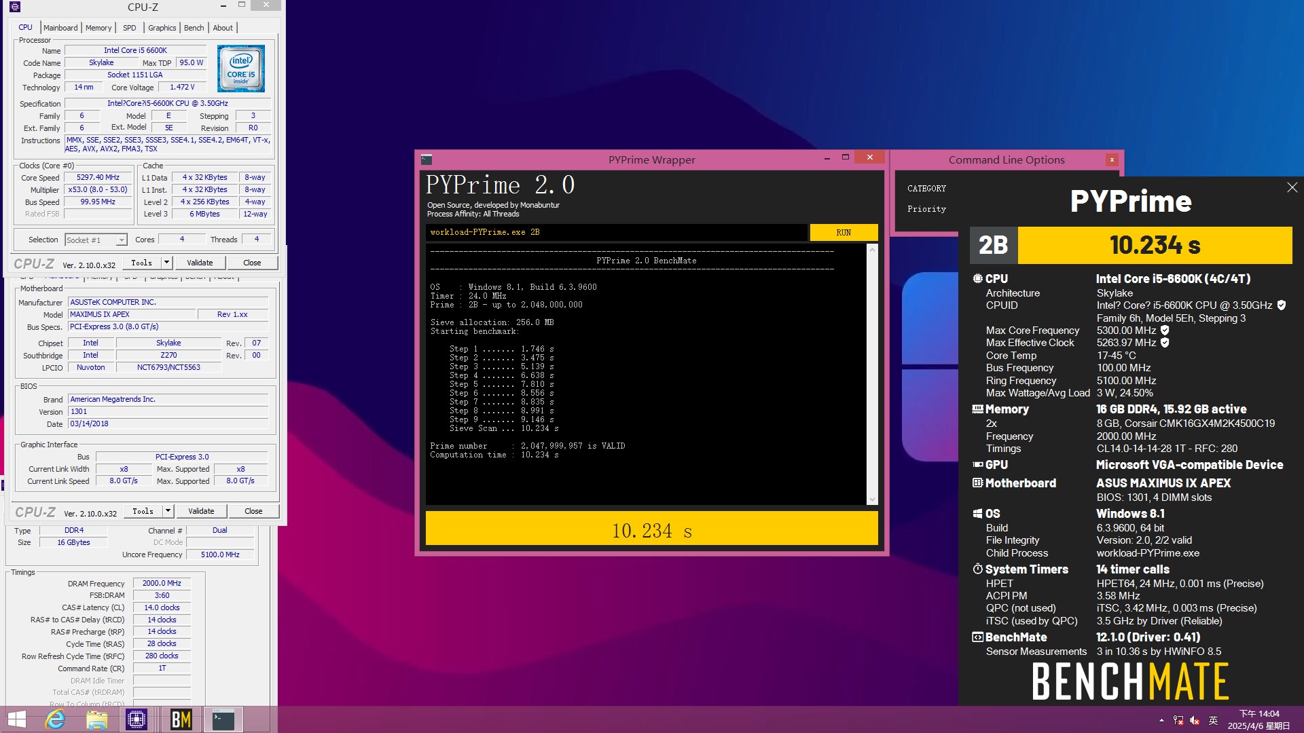Switch to CPU-Z taskbar icon

137,719
